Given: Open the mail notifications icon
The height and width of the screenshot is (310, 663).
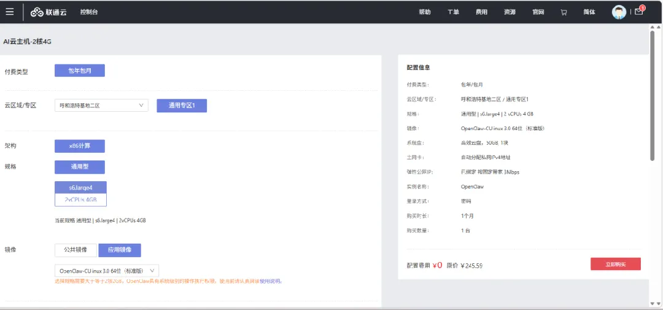Looking at the screenshot, I should tap(639, 12).
